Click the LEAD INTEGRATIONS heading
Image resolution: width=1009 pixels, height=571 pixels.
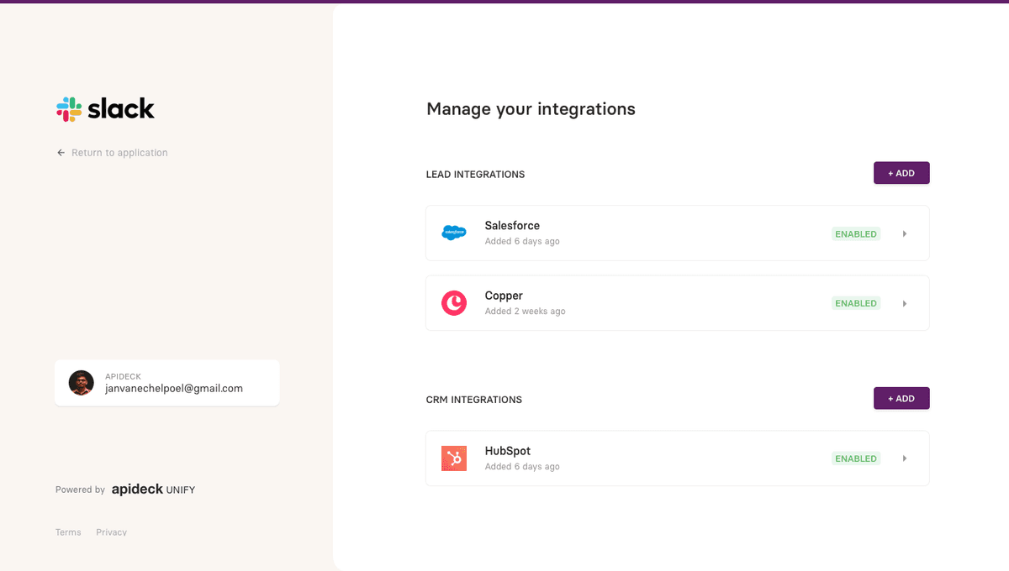click(475, 175)
